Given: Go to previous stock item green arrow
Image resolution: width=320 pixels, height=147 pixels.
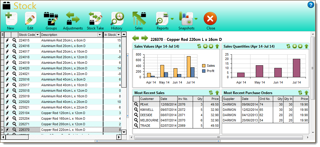Looking at the screenshot, I should tap(136, 38).
